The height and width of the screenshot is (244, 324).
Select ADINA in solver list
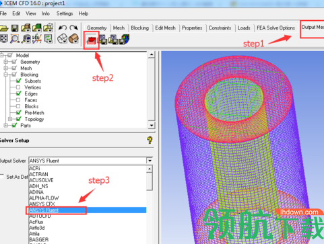point(88,192)
